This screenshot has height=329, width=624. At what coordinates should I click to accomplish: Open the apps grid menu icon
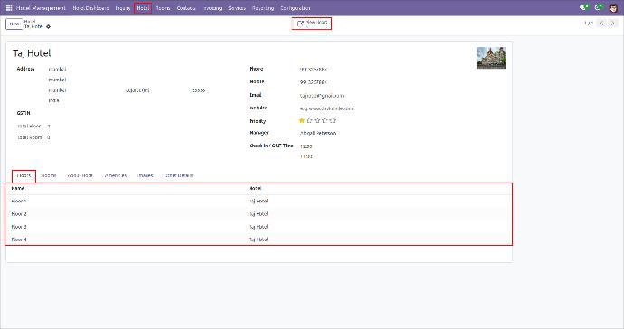click(x=9, y=7)
